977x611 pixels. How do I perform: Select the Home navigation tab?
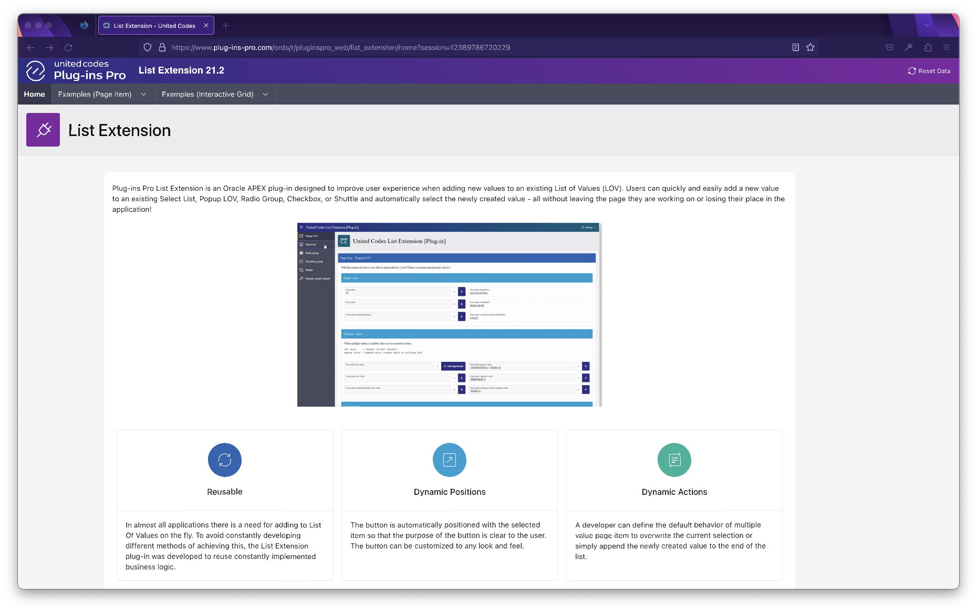point(35,94)
